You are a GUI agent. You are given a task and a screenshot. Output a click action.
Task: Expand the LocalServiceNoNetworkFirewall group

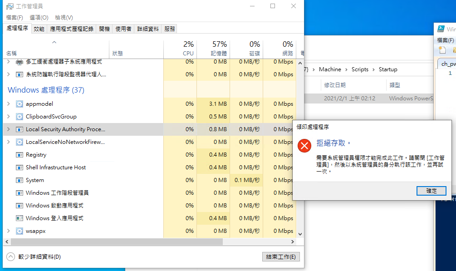click(9, 142)
